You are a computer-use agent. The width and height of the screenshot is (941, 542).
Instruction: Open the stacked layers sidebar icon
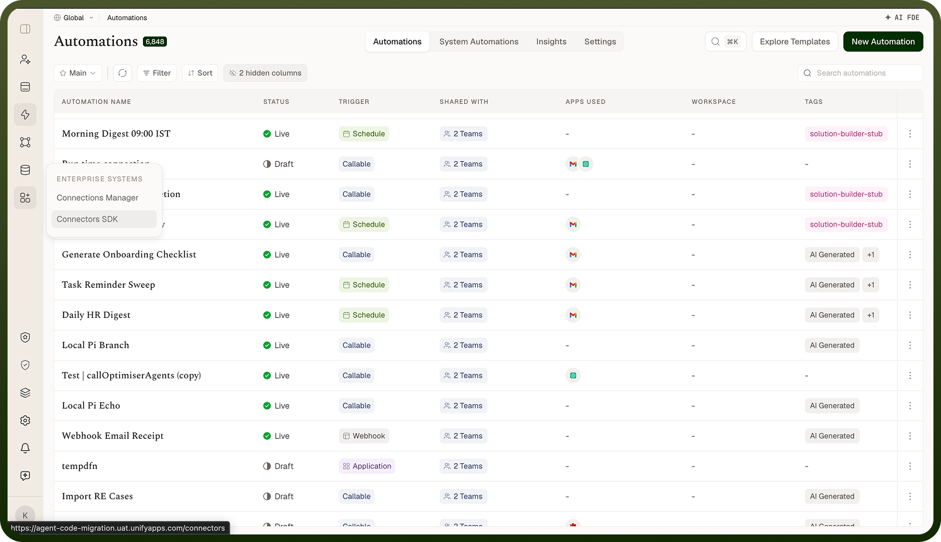tap(25, 393)
